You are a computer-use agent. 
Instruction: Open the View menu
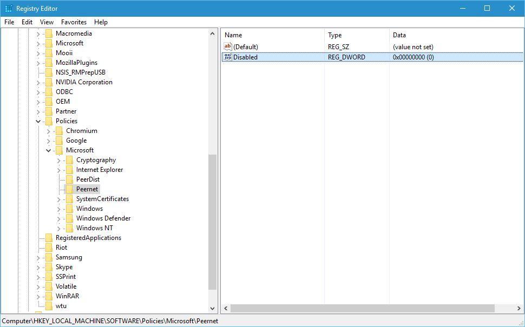click(47, 22)
